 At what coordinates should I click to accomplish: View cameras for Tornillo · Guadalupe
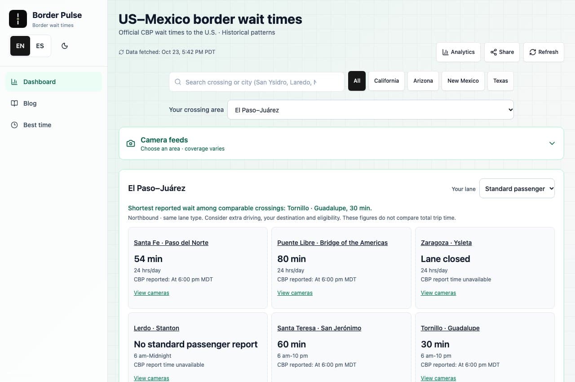tap(438, 378)
